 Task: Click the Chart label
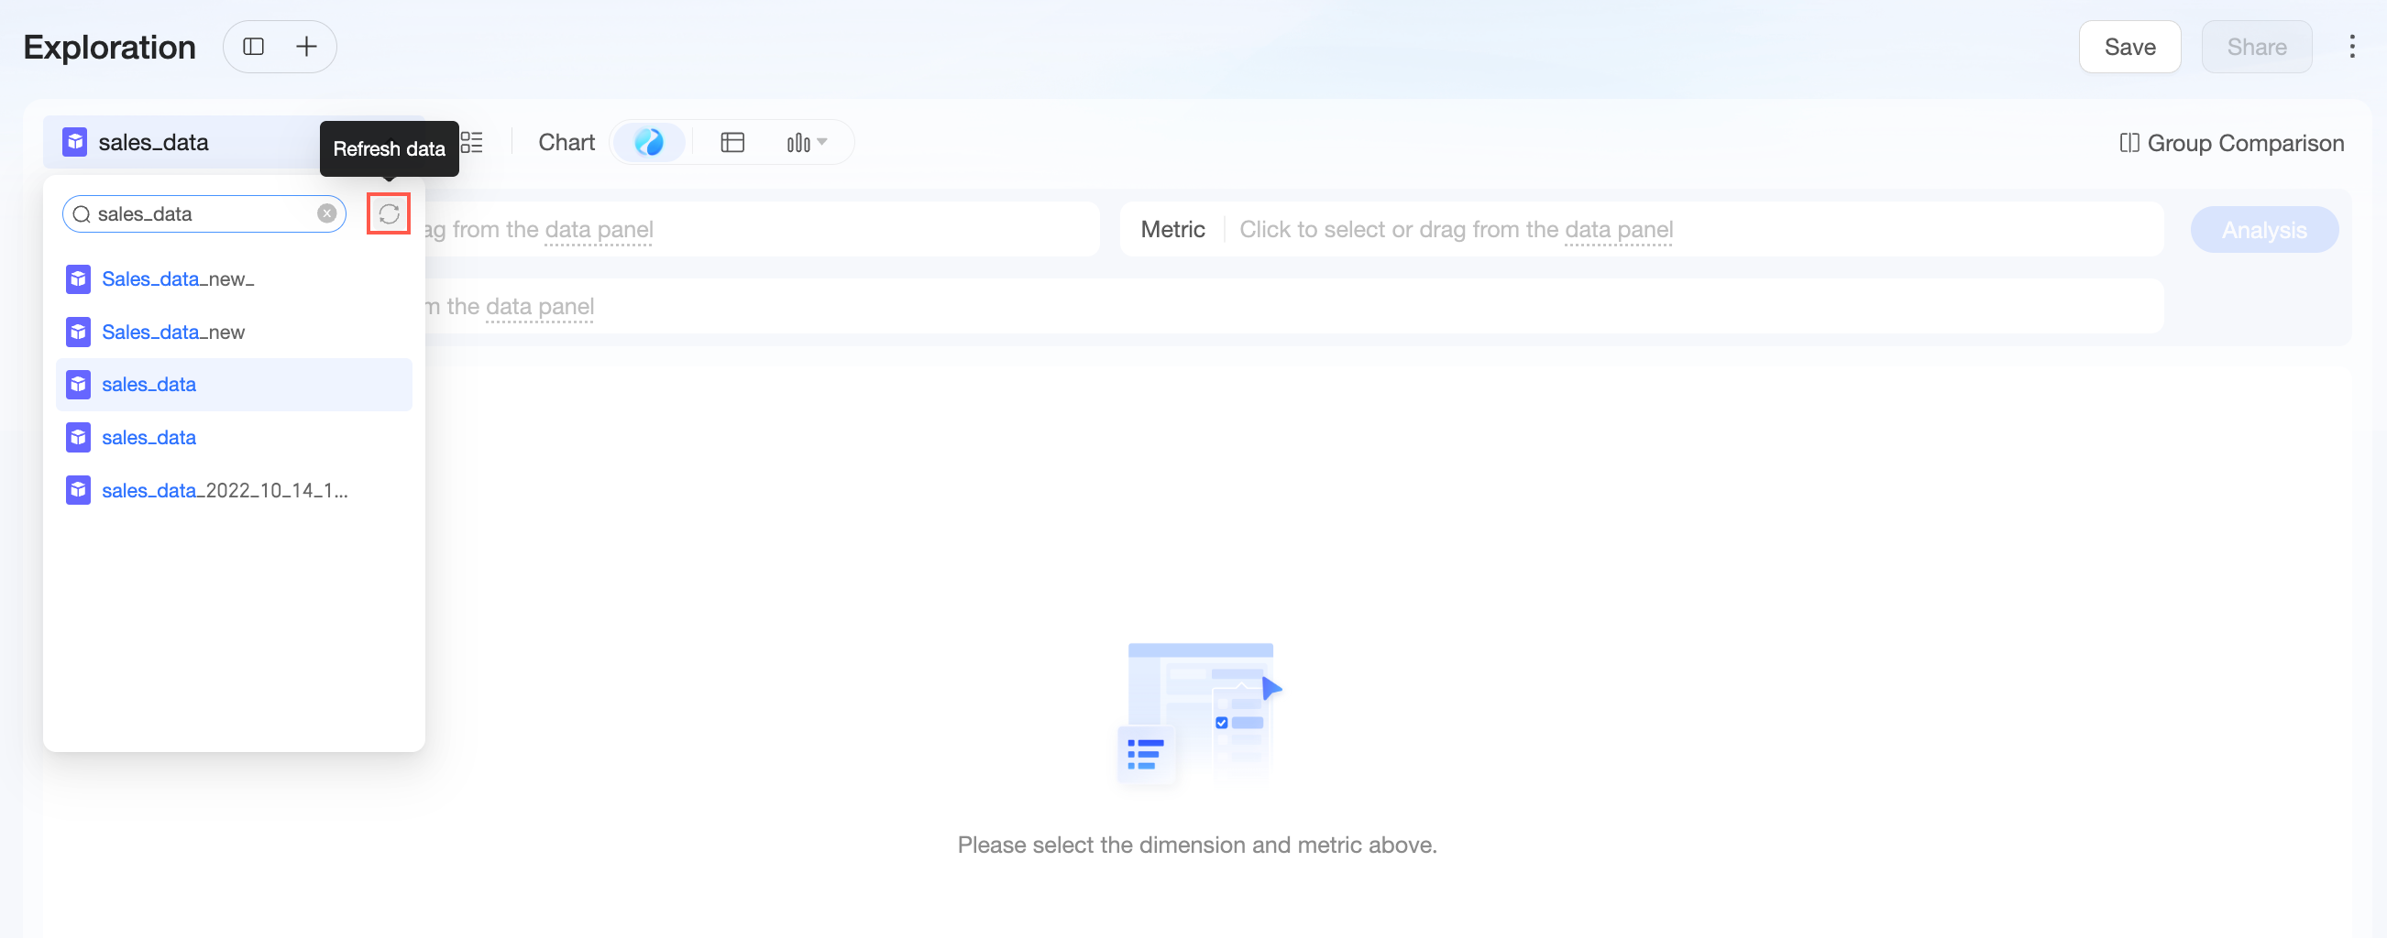pos(566,143)
